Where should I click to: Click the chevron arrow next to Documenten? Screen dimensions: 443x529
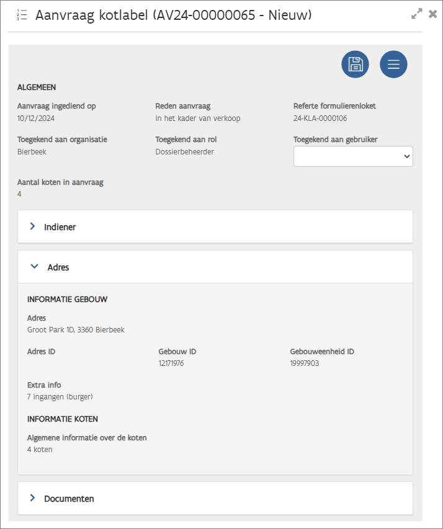33,498
